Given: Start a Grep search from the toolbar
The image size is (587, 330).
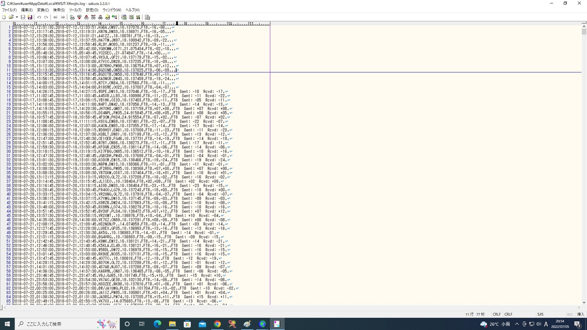Looking at the screenshot, I should pyautogui.click(x=107, y=17).
